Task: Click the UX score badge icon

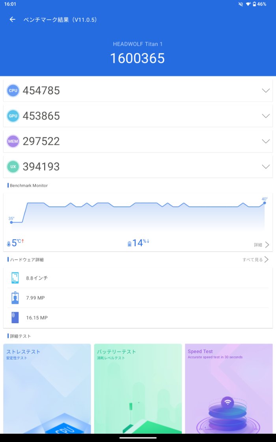Action: point(13,167)
